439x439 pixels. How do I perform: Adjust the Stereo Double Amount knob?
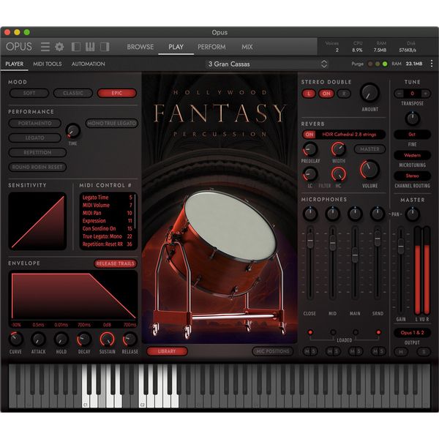pos(369,93)
